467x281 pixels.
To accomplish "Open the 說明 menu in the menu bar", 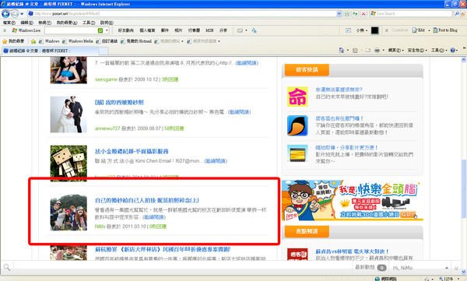I will (x=107, y=23).
